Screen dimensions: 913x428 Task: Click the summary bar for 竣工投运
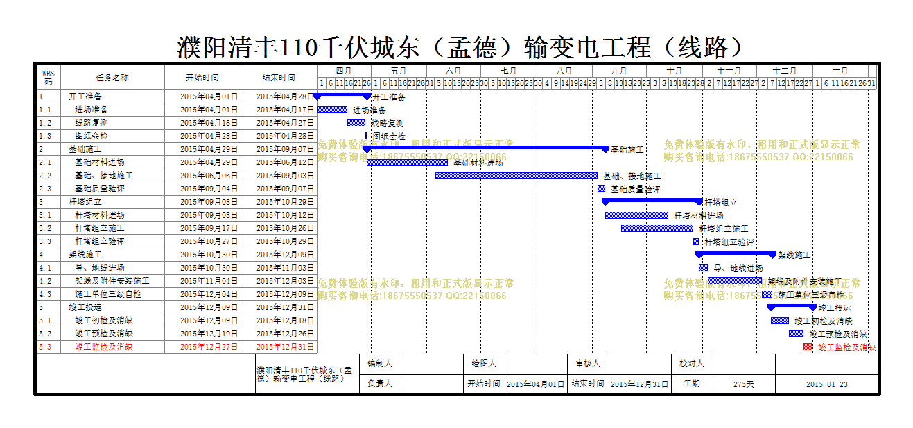coord(792,307)
